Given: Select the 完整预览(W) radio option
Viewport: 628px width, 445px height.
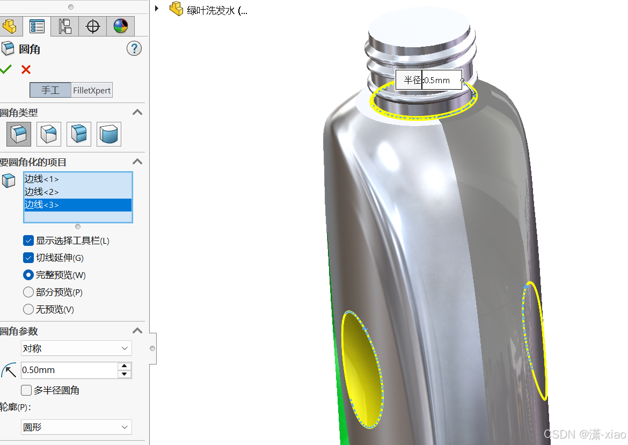Looking at the screenshot, I should point(28,275).
